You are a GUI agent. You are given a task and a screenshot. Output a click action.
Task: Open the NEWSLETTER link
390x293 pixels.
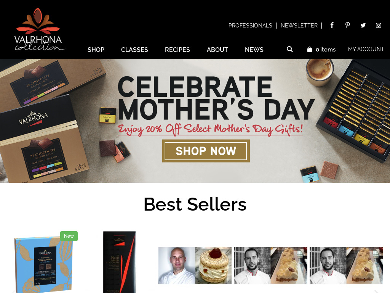click(x=299, y=26)
